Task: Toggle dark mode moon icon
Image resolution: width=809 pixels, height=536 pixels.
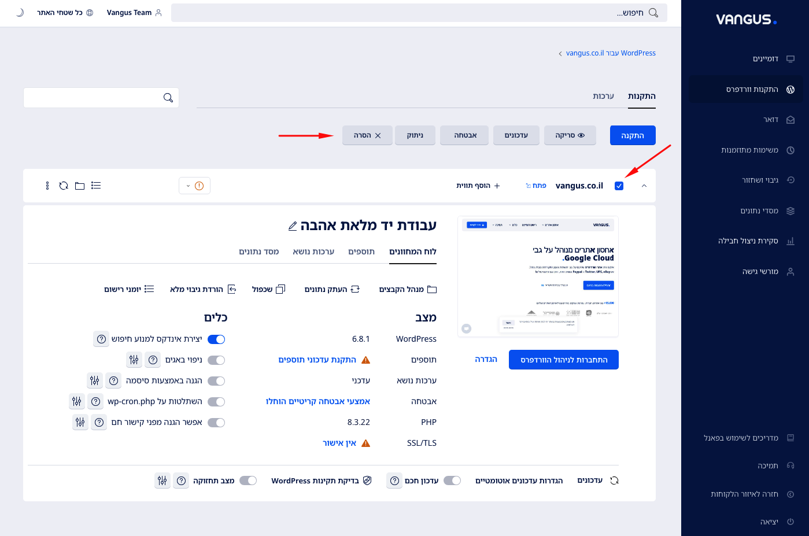Action: point(20,13)
